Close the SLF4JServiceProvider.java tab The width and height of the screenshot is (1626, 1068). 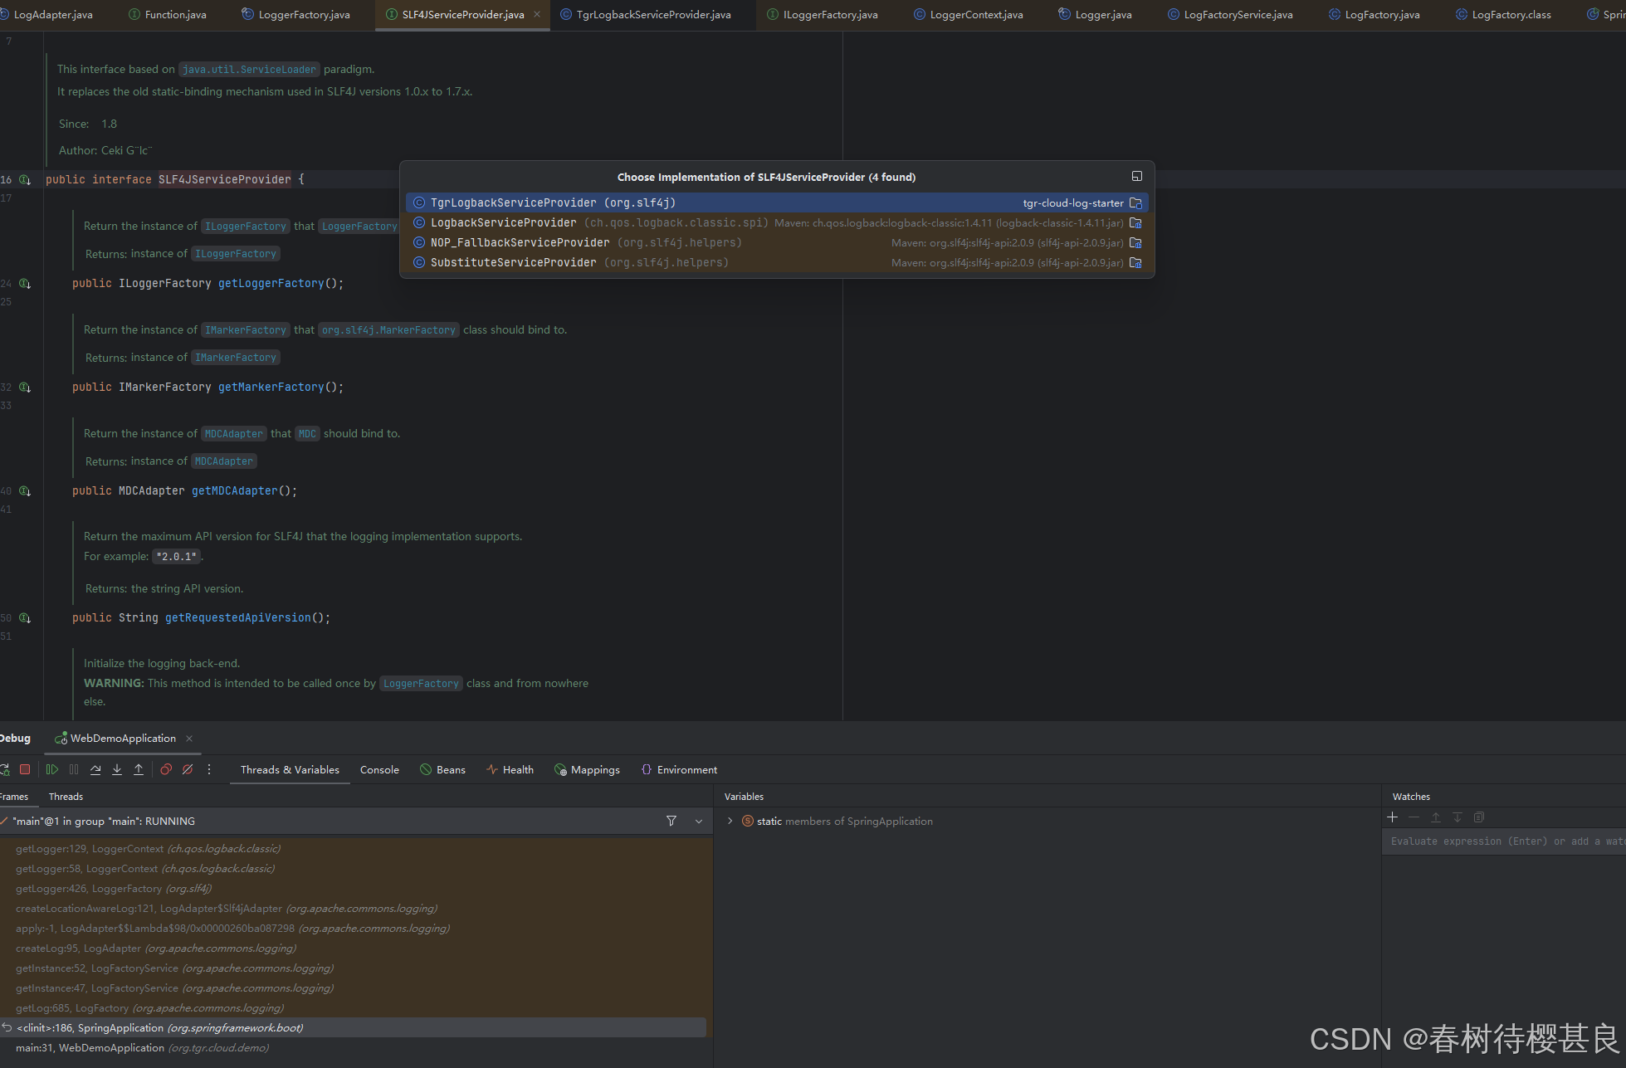tap(537, 14)
